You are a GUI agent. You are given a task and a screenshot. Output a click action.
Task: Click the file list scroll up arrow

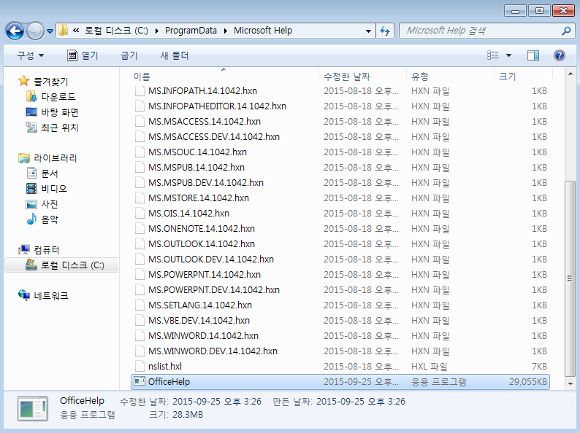pyautogui.click(x=571, y=74)
